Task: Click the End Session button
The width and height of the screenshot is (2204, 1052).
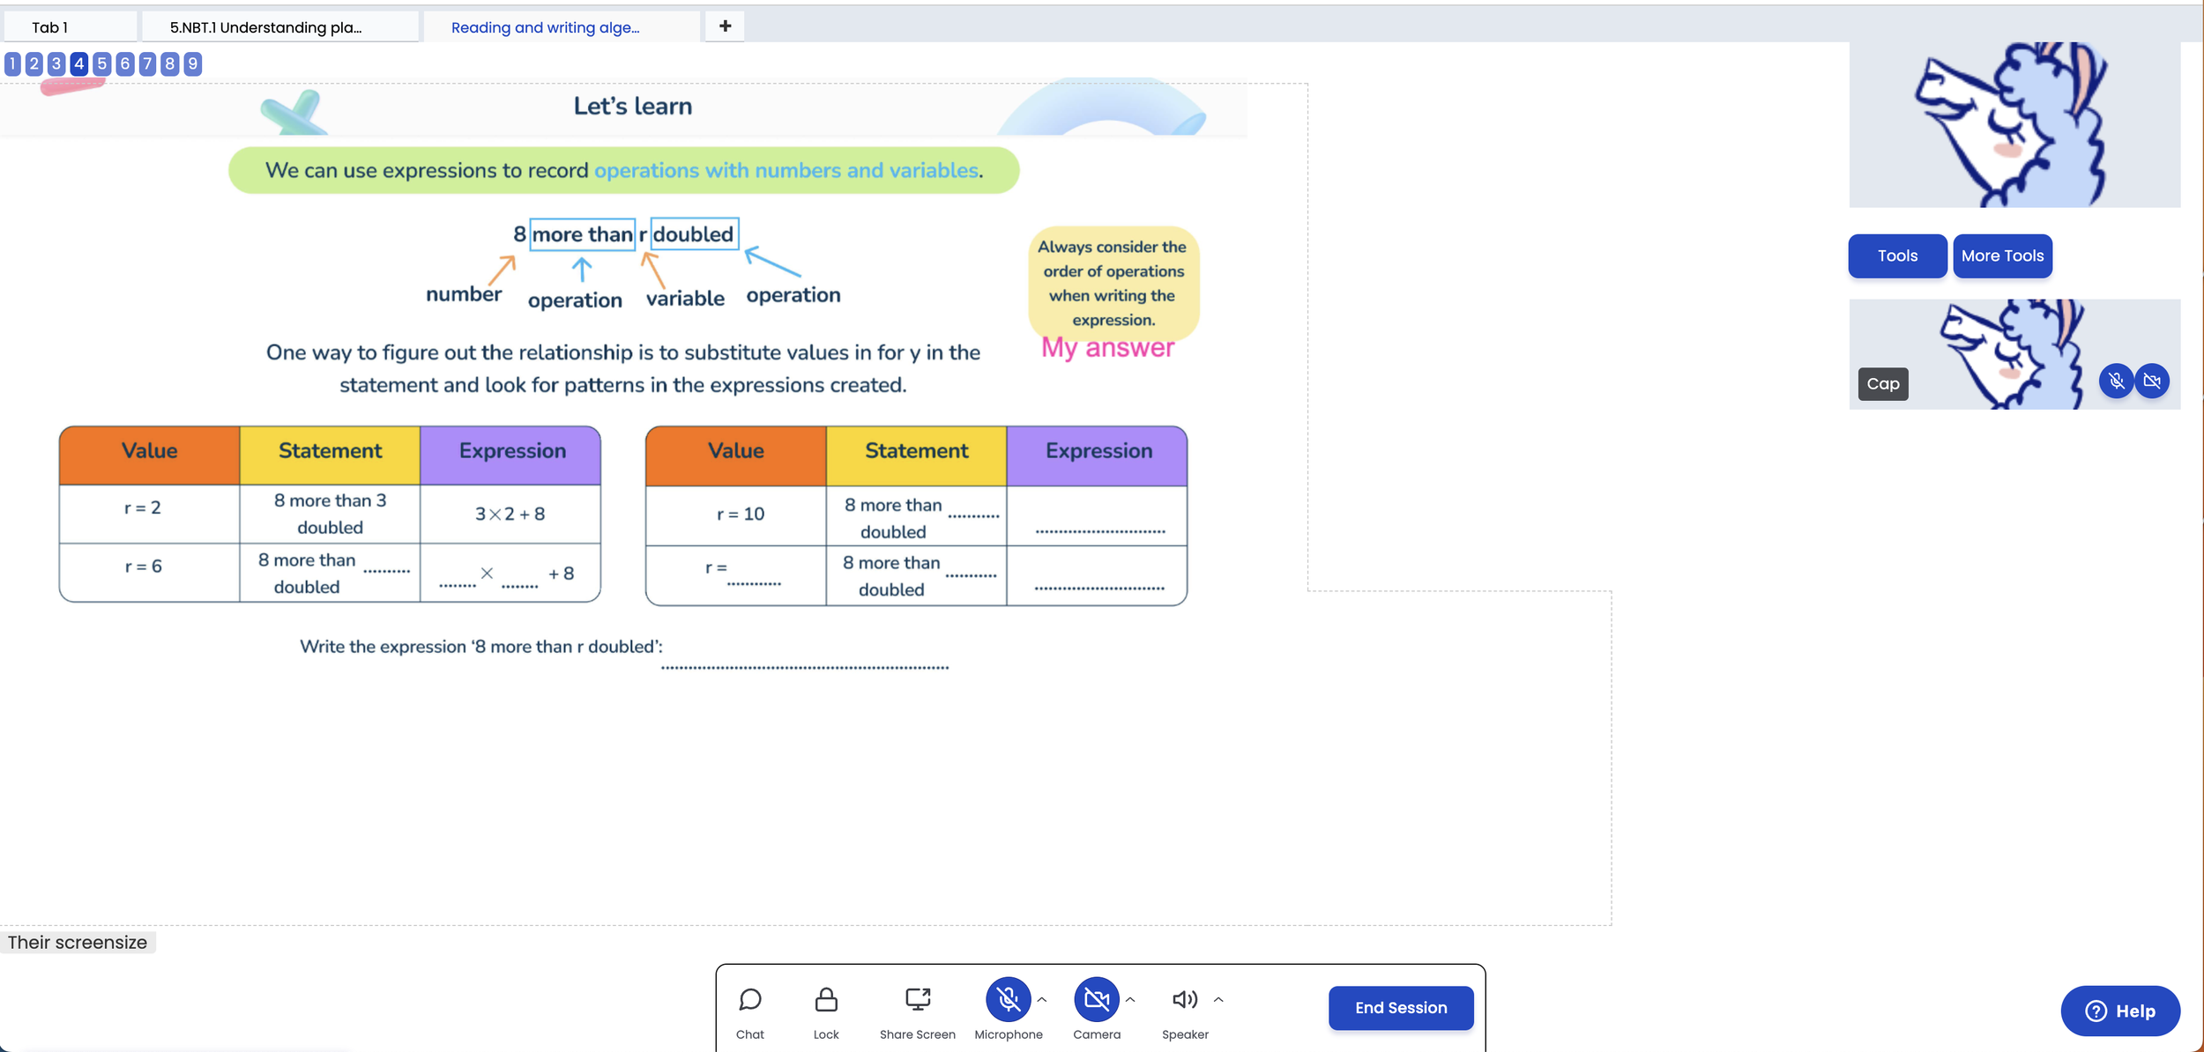Action: 1400,1008
